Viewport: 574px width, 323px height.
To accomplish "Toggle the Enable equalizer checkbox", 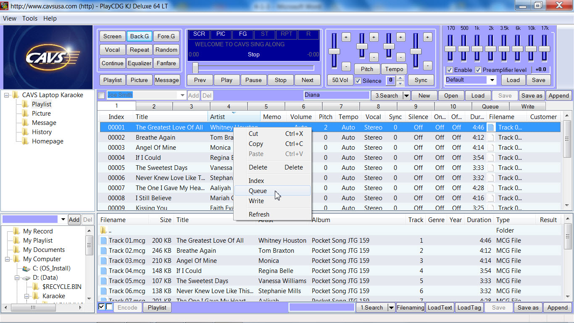I will point(450,70).
